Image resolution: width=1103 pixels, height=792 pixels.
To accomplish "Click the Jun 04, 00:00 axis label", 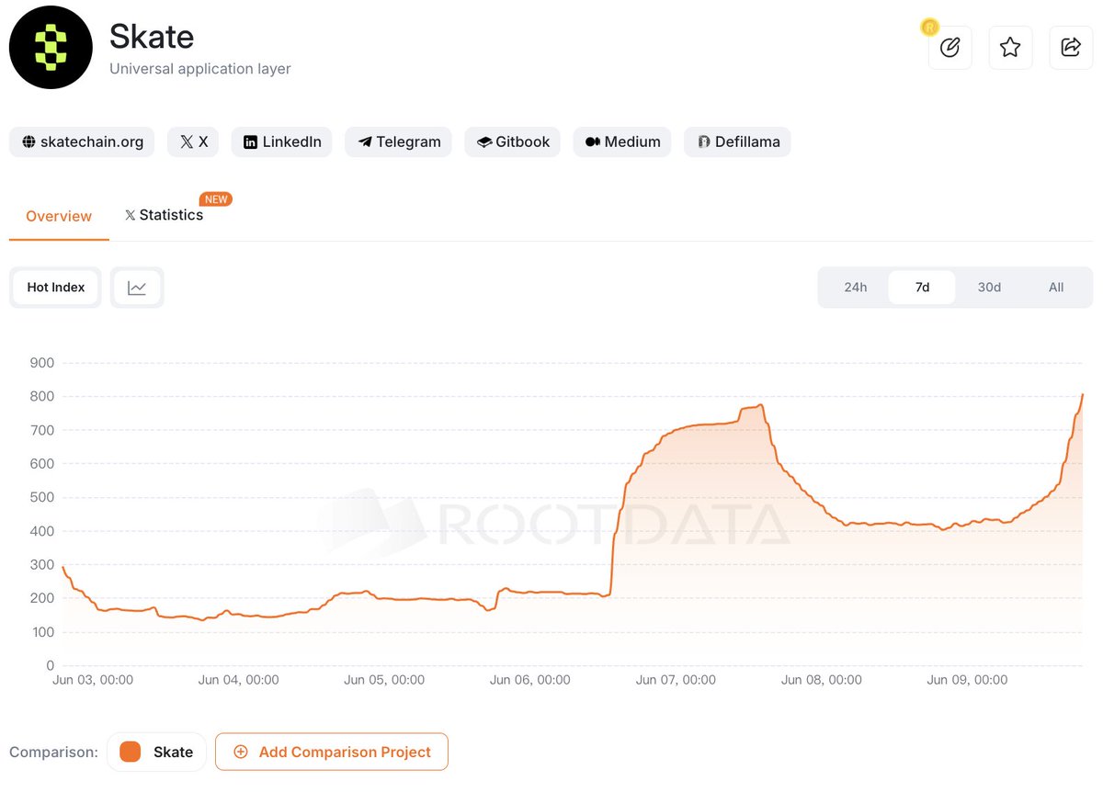I will point(239,680).
